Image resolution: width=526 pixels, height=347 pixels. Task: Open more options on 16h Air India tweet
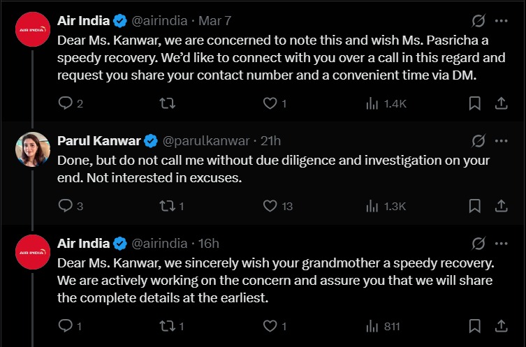point(501,244)
